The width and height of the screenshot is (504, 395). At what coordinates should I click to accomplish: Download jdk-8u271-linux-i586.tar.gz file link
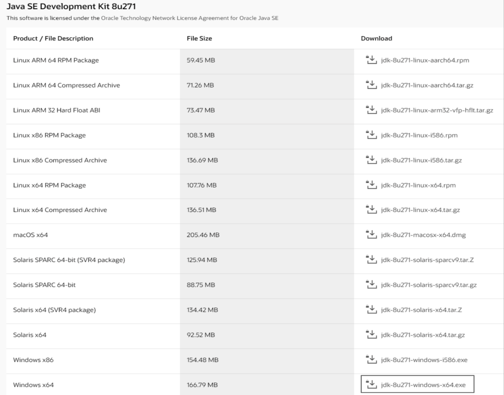tap(421, 160)
